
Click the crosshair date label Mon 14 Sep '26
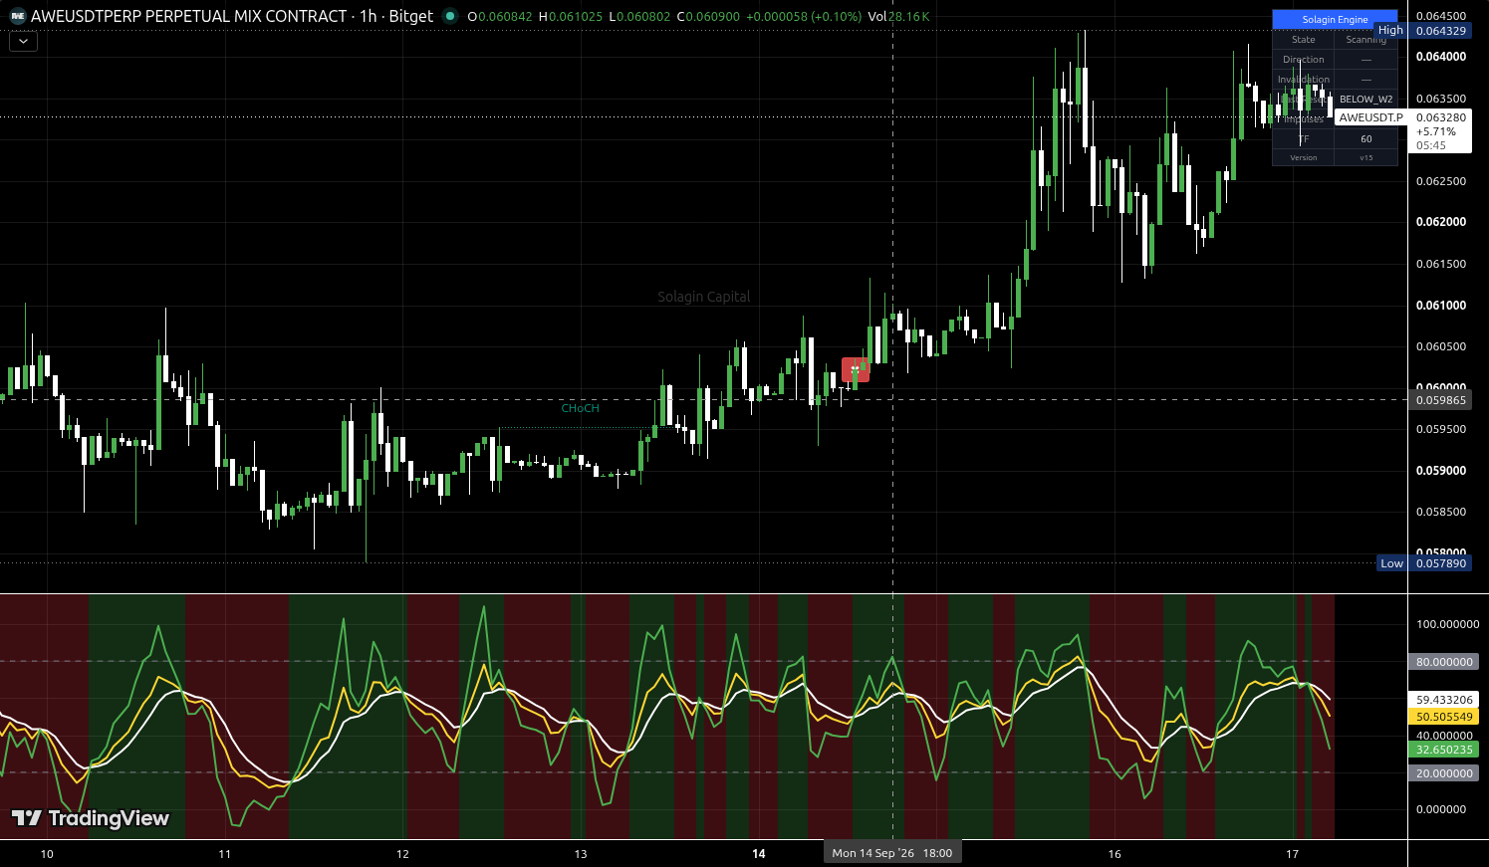coord(892,853)
